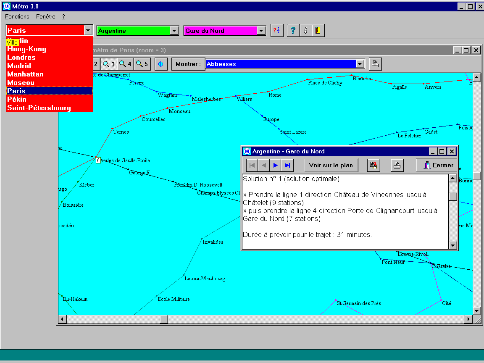Expand the Abbesses station dropdown
This screenshot has height=363, width=484.
pyautogui.click(x=360, y=64)
